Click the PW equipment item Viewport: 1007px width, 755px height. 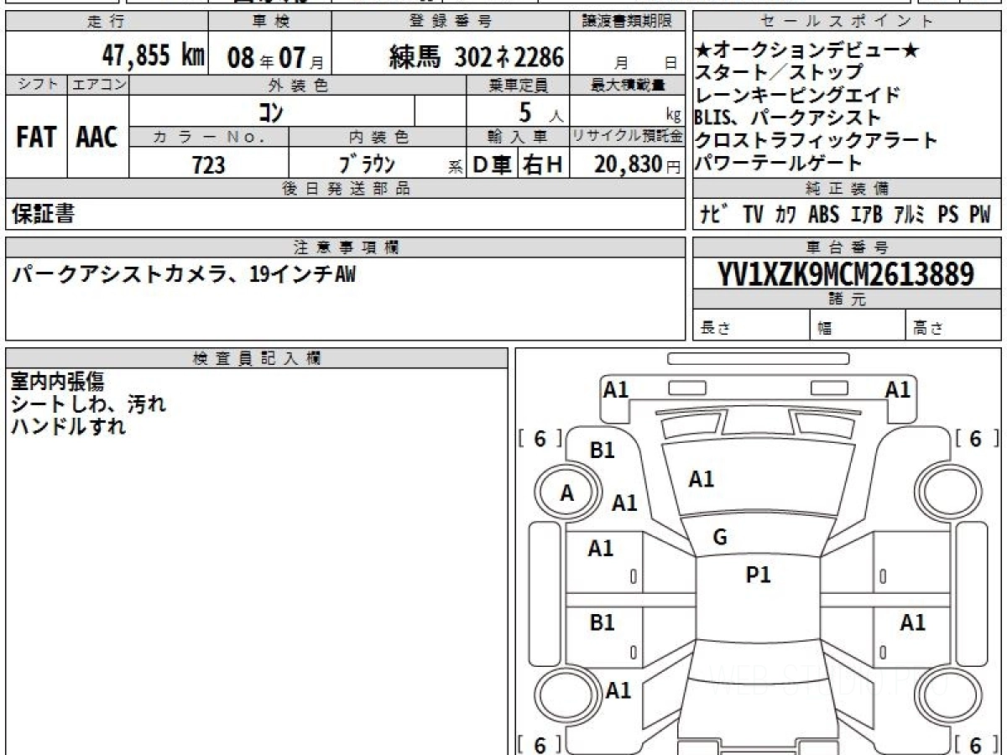point(979,215)
